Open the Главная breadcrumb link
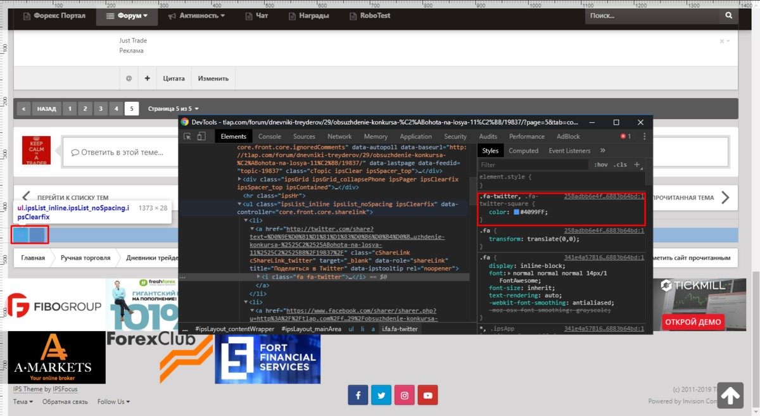 pos(33,258)
